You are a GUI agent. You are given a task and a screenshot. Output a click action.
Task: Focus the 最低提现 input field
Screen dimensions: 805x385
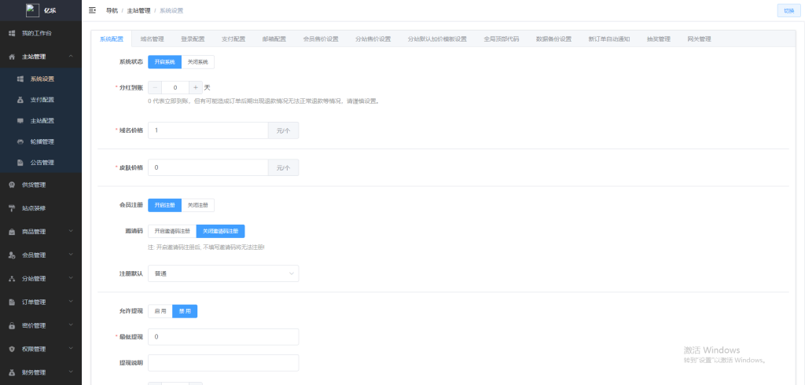tap(223, 337)
